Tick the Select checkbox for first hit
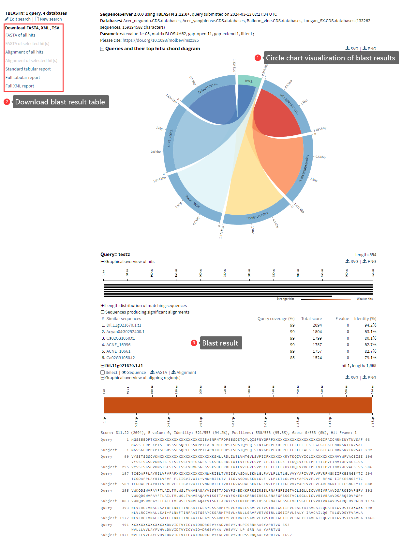 pos(103,373)
